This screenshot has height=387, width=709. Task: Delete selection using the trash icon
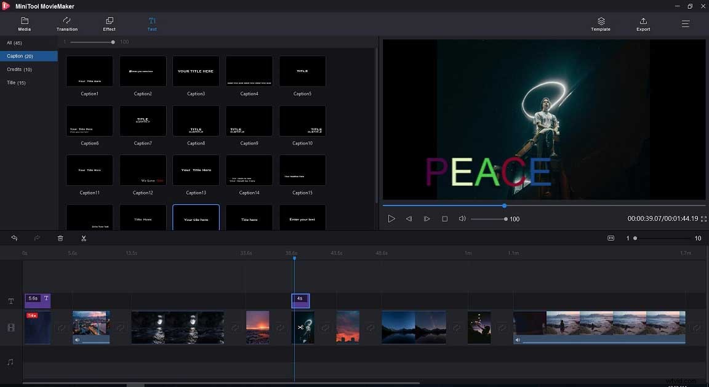pyautogui.click(x=60, y=238)
